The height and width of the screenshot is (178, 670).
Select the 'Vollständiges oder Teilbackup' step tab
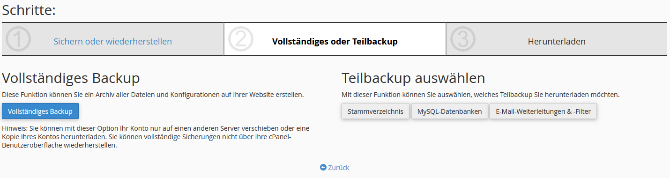pyautogui.click(x=335, y=41)
